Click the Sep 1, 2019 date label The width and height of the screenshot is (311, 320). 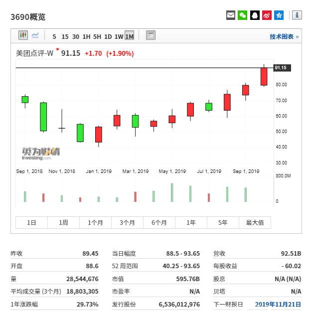point(246,171)
